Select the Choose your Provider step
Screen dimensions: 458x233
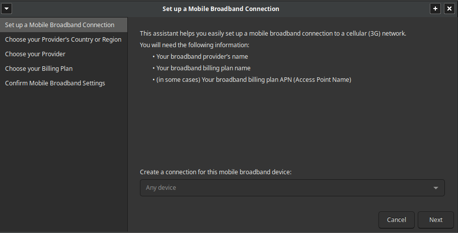point(64,54)
